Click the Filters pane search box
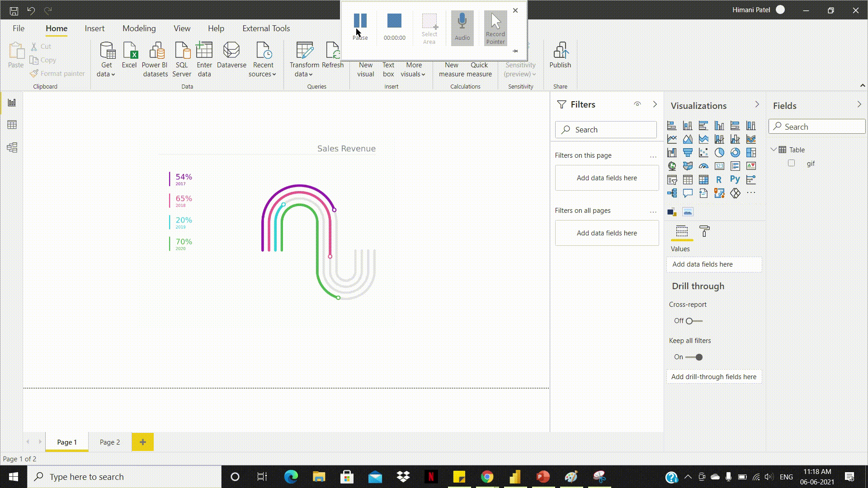868x488 pixels. click(606, 130)
